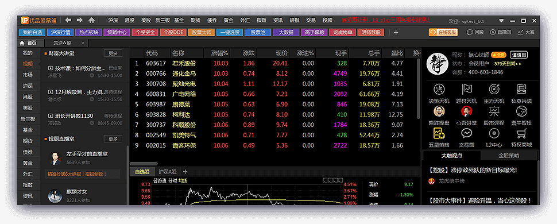The width and height of the screenshot is (557, 224).
Task: Click the user avatar 静 image
Action: (438, 64)
